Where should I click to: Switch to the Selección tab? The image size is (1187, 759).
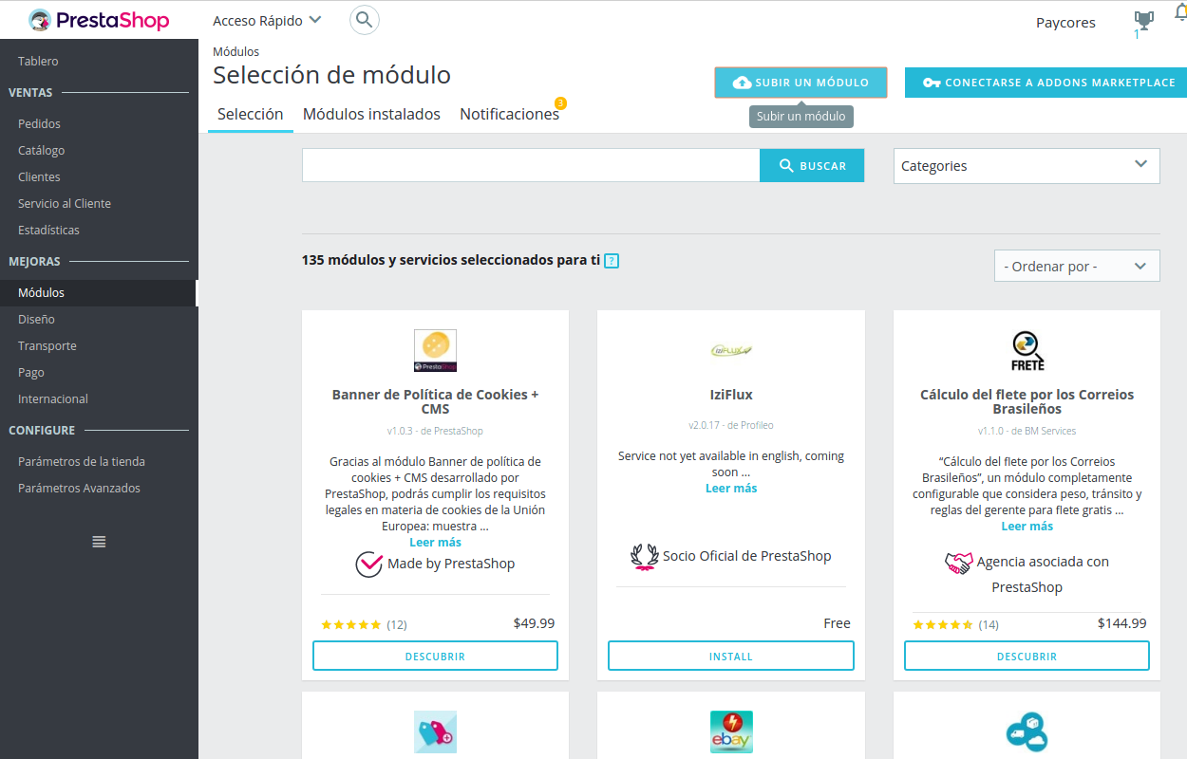(x=251, y=114)
